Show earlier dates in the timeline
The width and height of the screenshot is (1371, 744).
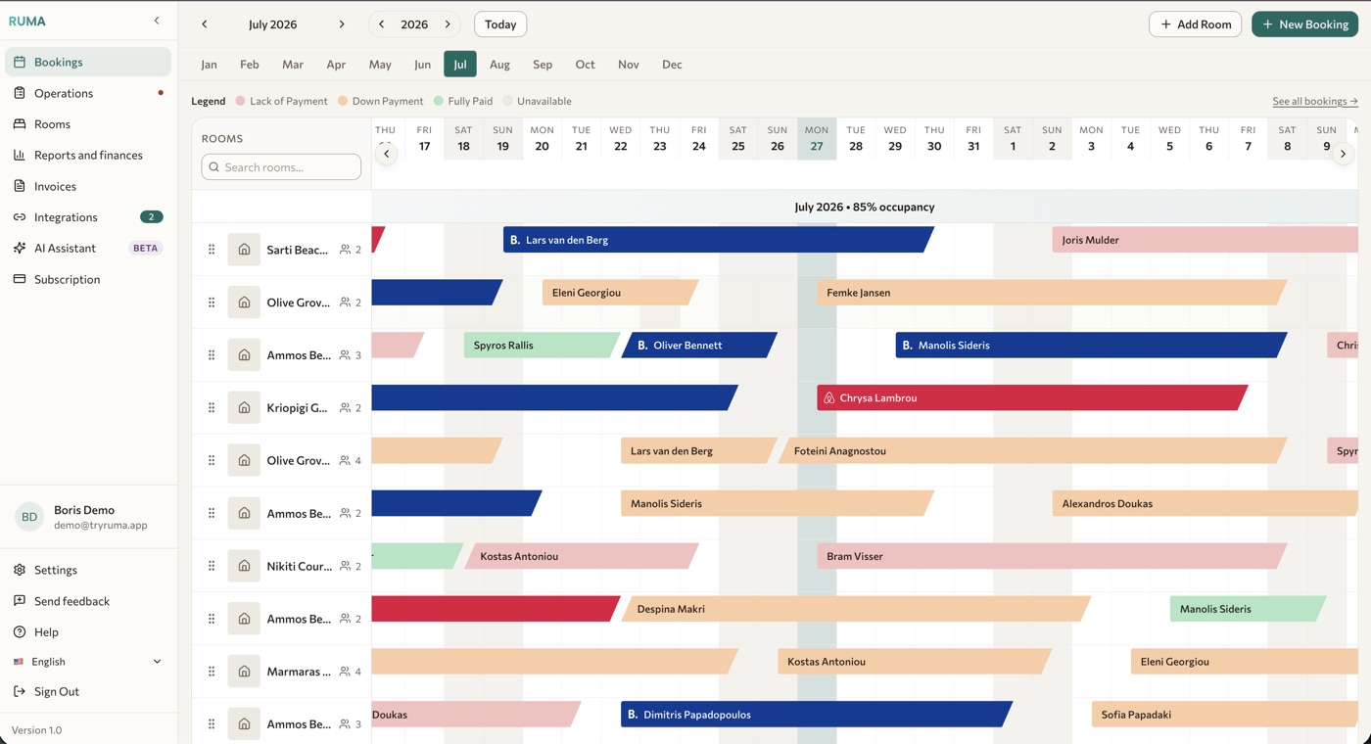point(387,154)
